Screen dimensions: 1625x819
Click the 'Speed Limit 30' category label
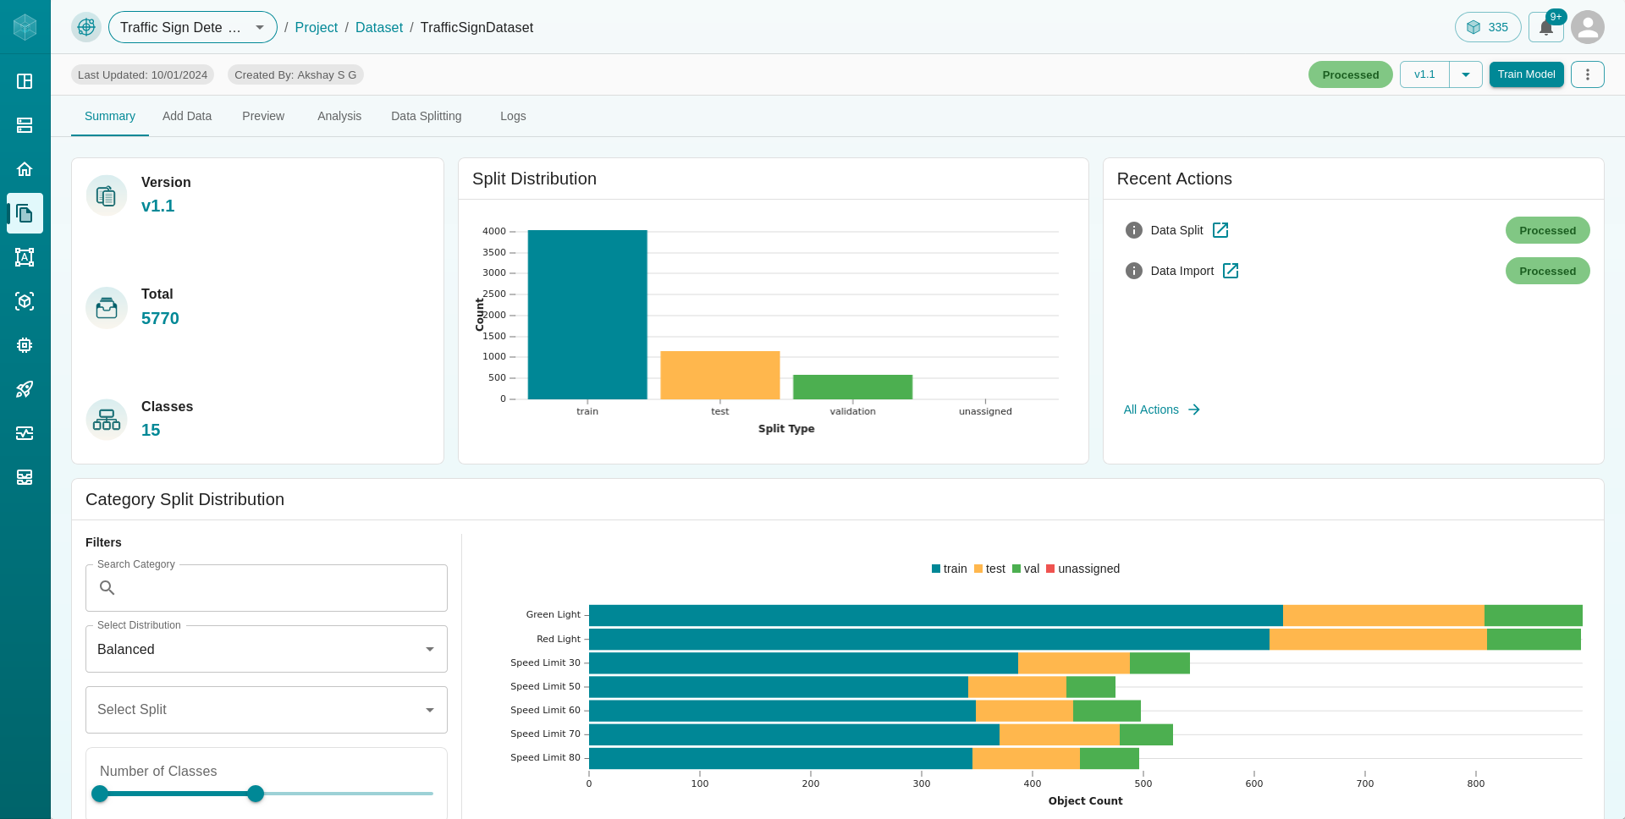[x=545, y=662]
